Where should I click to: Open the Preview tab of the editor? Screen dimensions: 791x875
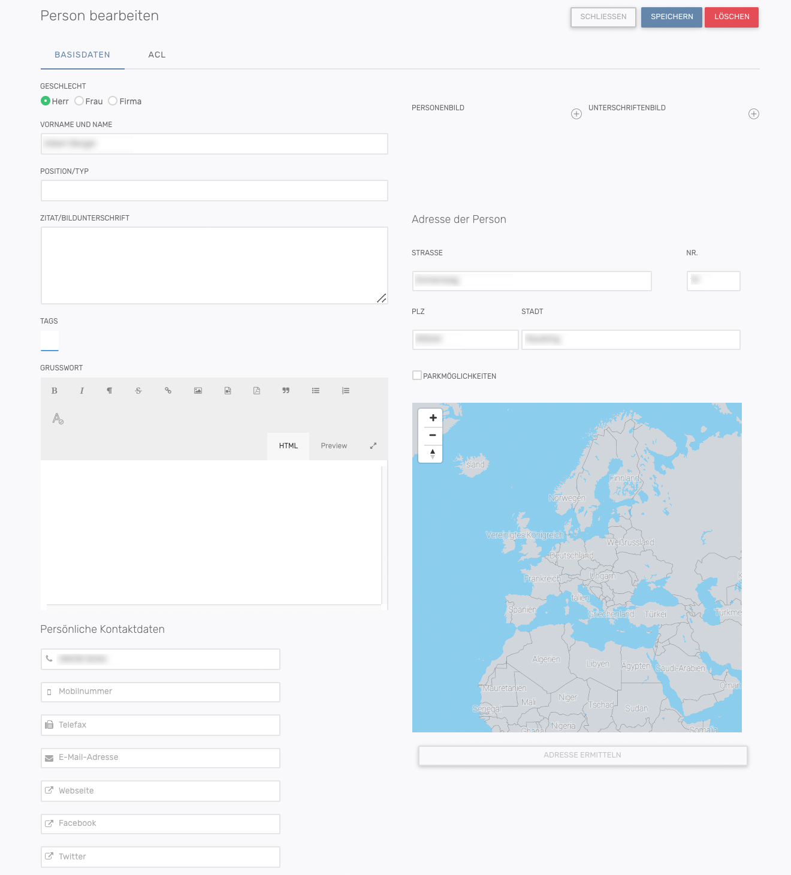pos(334,446)
